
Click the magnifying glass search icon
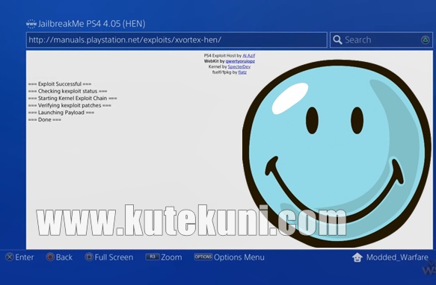tap(337, 40)
